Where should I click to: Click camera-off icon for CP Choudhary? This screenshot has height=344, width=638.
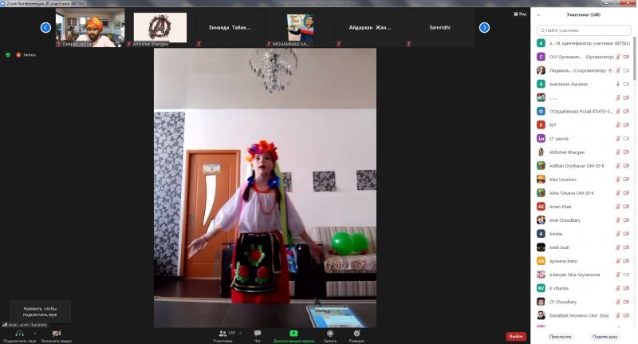(626, 302)
